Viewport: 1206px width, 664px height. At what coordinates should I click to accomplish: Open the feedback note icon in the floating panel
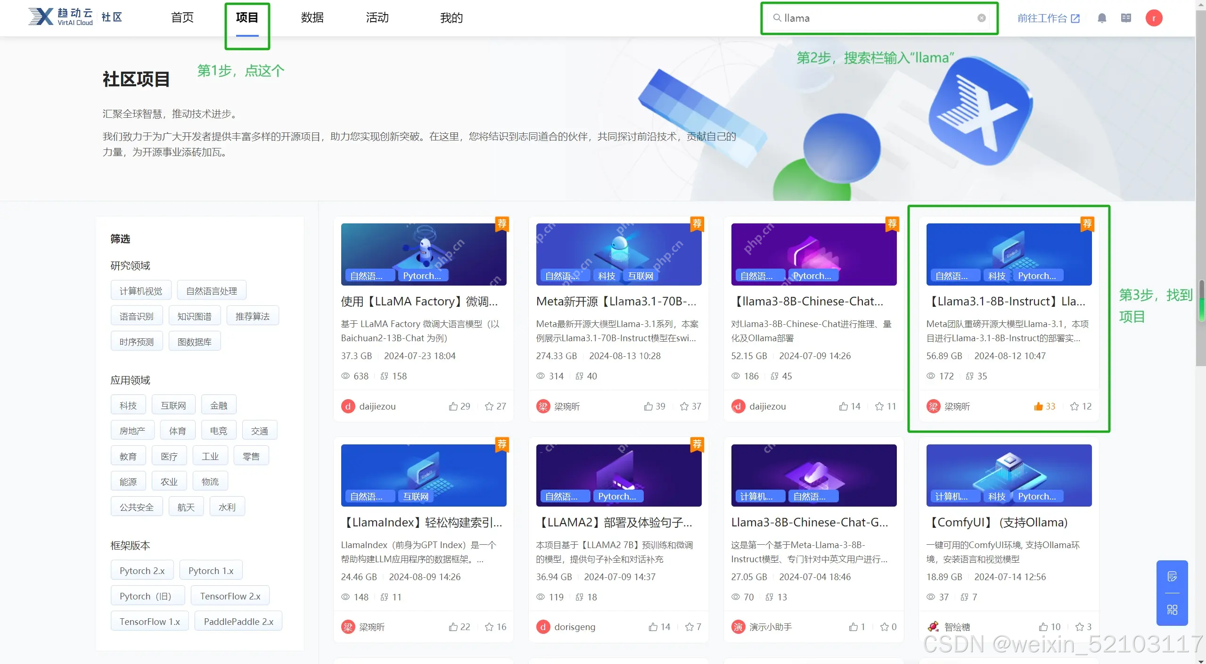click(x=1172, y=575)
